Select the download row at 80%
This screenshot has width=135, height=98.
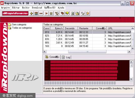click(87, 43)
